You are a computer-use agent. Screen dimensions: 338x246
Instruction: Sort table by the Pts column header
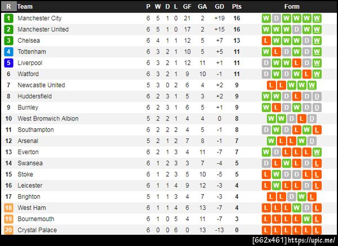237,7
